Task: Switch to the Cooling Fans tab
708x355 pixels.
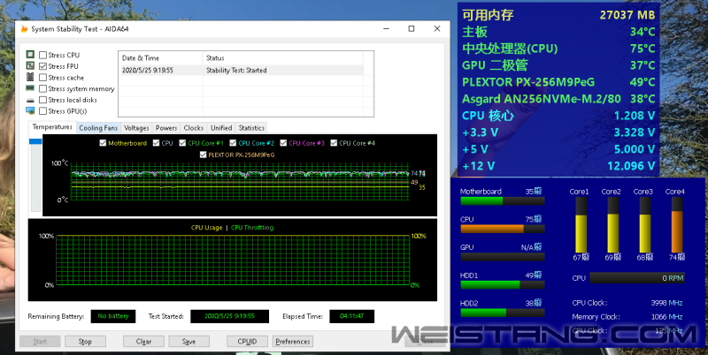Action: pyautogui.click(x=97, y=128)
